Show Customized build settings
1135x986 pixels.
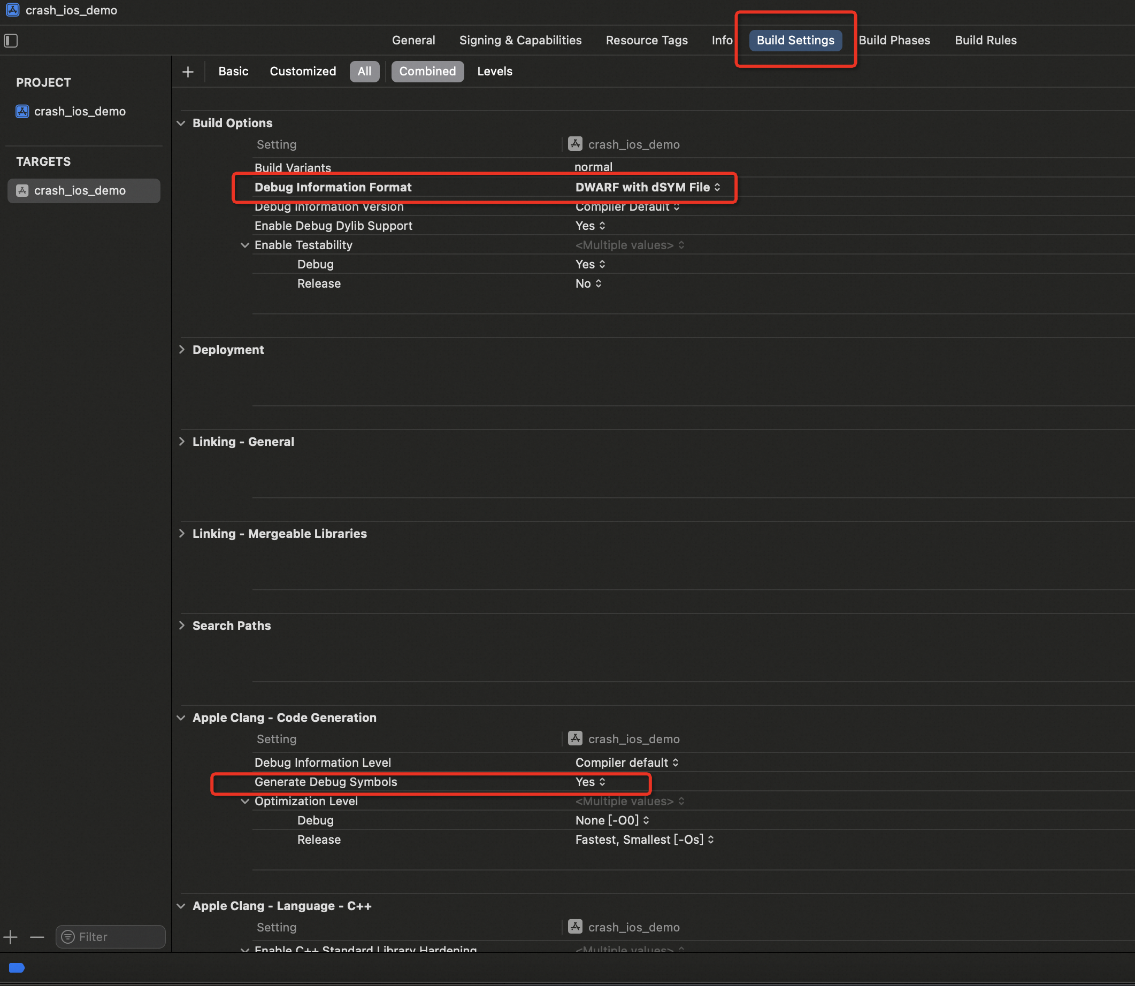303,72
